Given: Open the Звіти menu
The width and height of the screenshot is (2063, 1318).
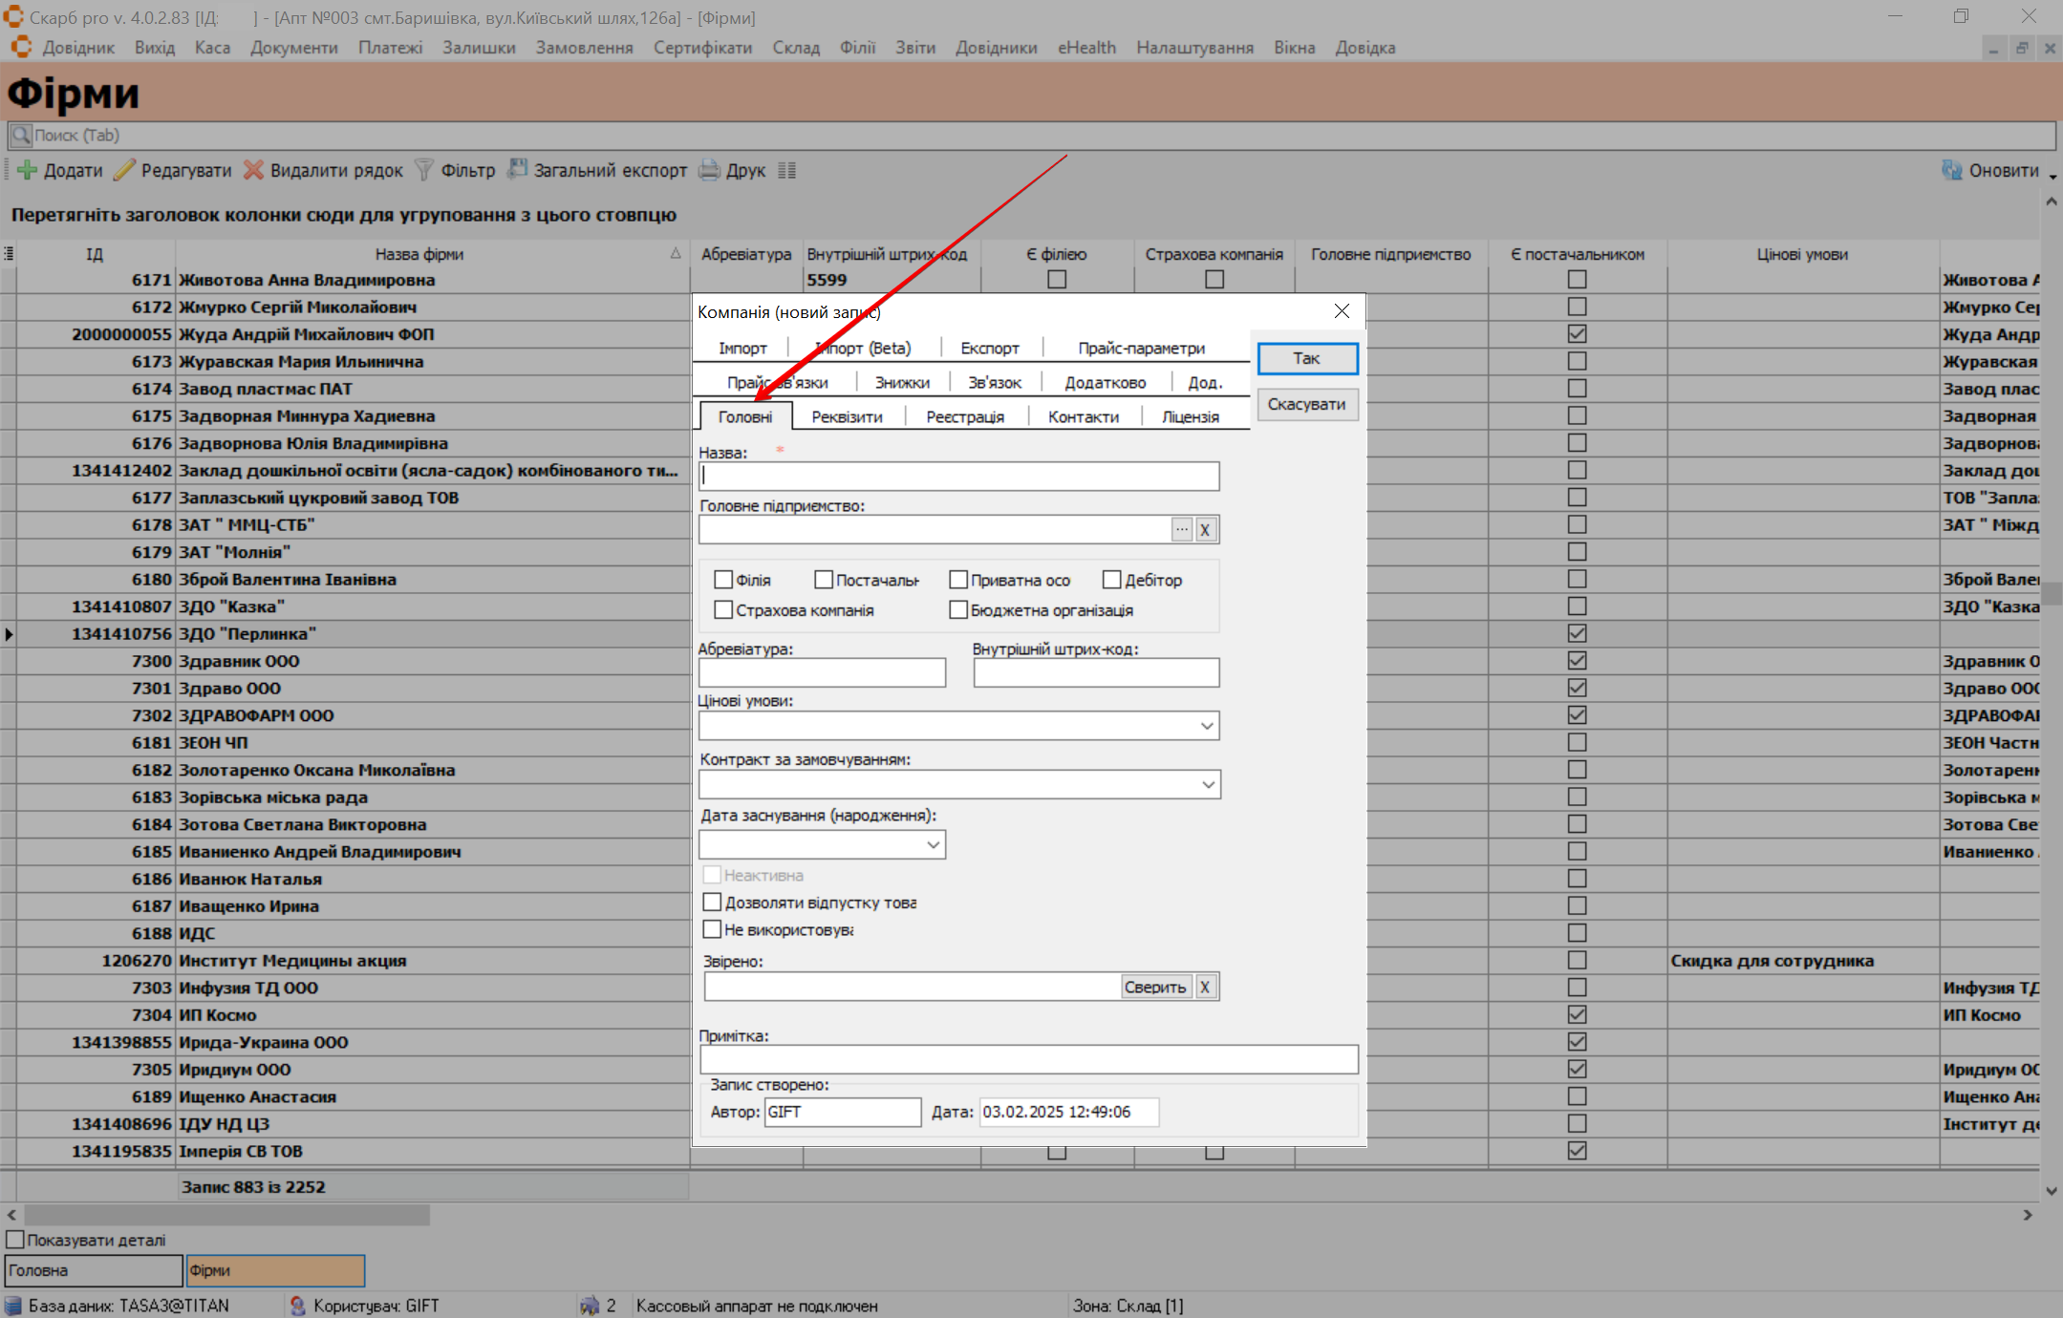Looking at the screenshot, I should 914,48.
